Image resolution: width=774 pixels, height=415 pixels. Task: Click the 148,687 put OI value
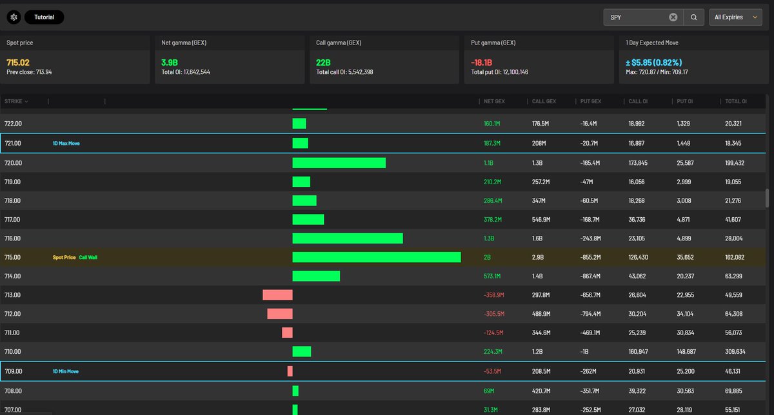(688, 352)
